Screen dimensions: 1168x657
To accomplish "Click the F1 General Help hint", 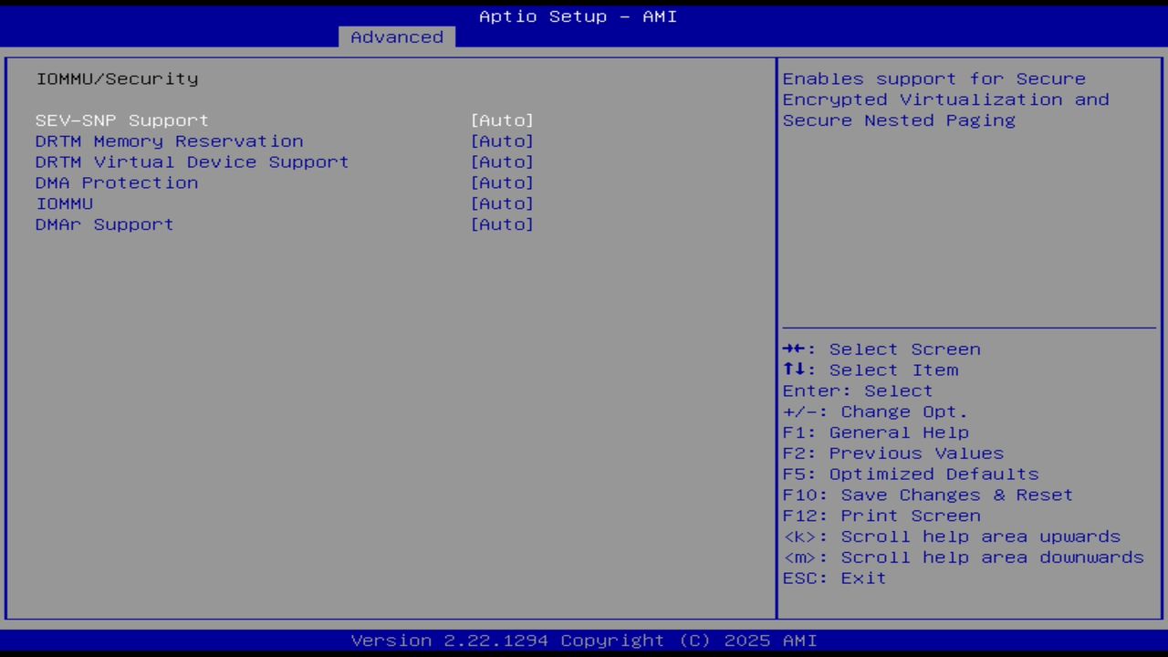I will pos(876,432).
